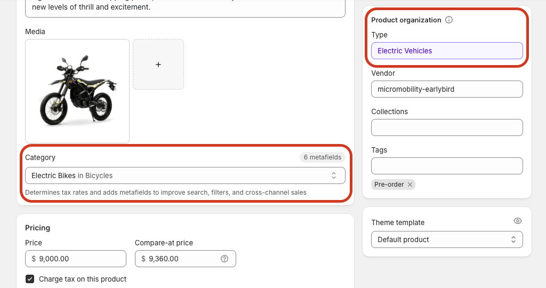
Task: Open the 6 metafields badge
Action: 323,157
